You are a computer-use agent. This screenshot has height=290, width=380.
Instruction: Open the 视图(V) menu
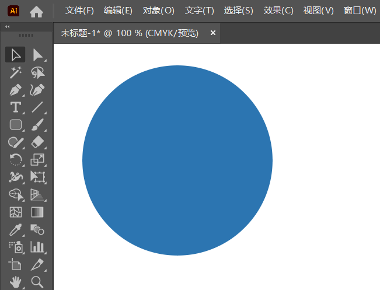[x=319, y=11]
